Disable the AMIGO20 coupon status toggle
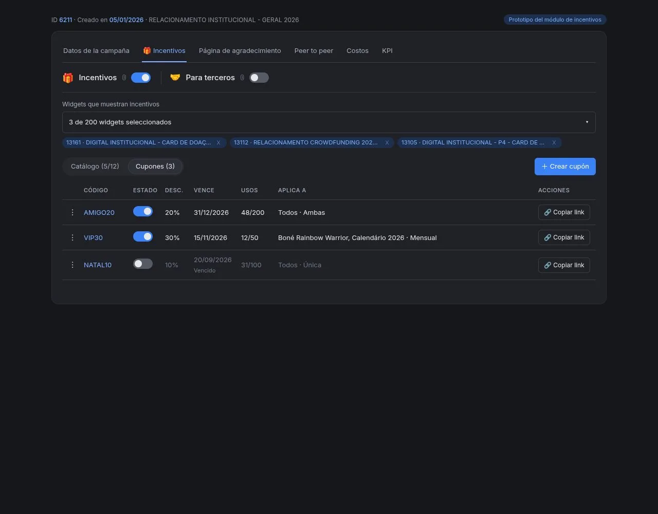 pos(143,211)
